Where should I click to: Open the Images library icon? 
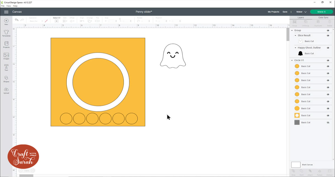pos(6,56)
